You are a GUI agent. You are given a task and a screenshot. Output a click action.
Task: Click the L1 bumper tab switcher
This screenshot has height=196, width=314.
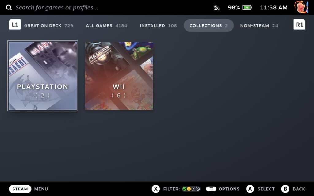(x=15, y=24)
